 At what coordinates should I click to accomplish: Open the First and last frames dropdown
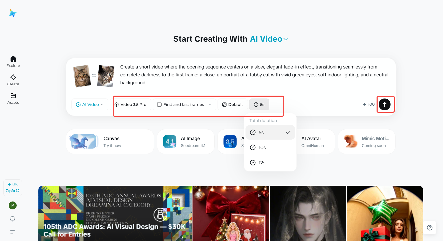(x=185, y=105)
